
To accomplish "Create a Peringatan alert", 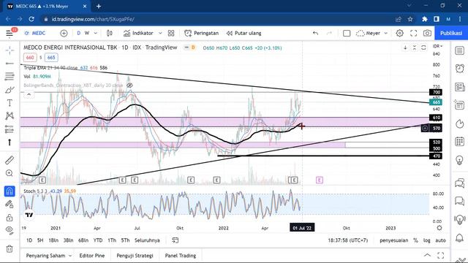I will click(202, 33).
